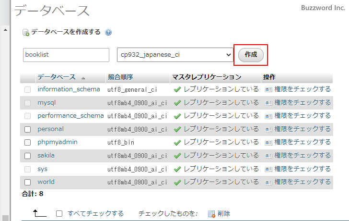This screenshot has width=349, height=221.
Task: Click replication checkmark in the mysql row
Action: (177, 103)
